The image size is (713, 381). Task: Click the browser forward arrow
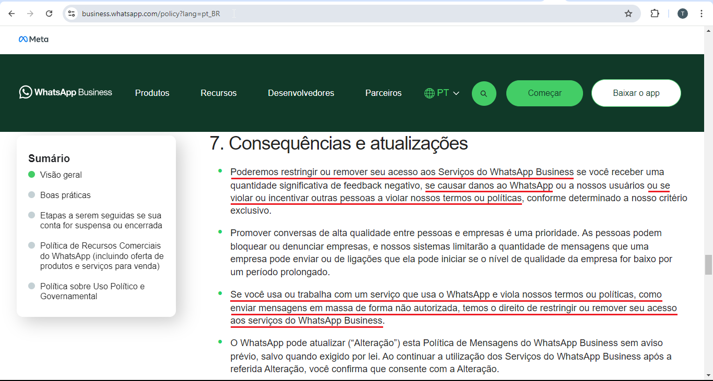[x=30, y=14]
